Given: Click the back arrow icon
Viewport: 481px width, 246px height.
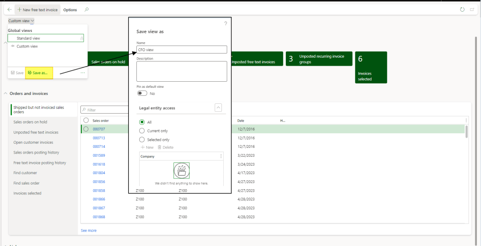Looking at the screenshot, I should [10, 9].
